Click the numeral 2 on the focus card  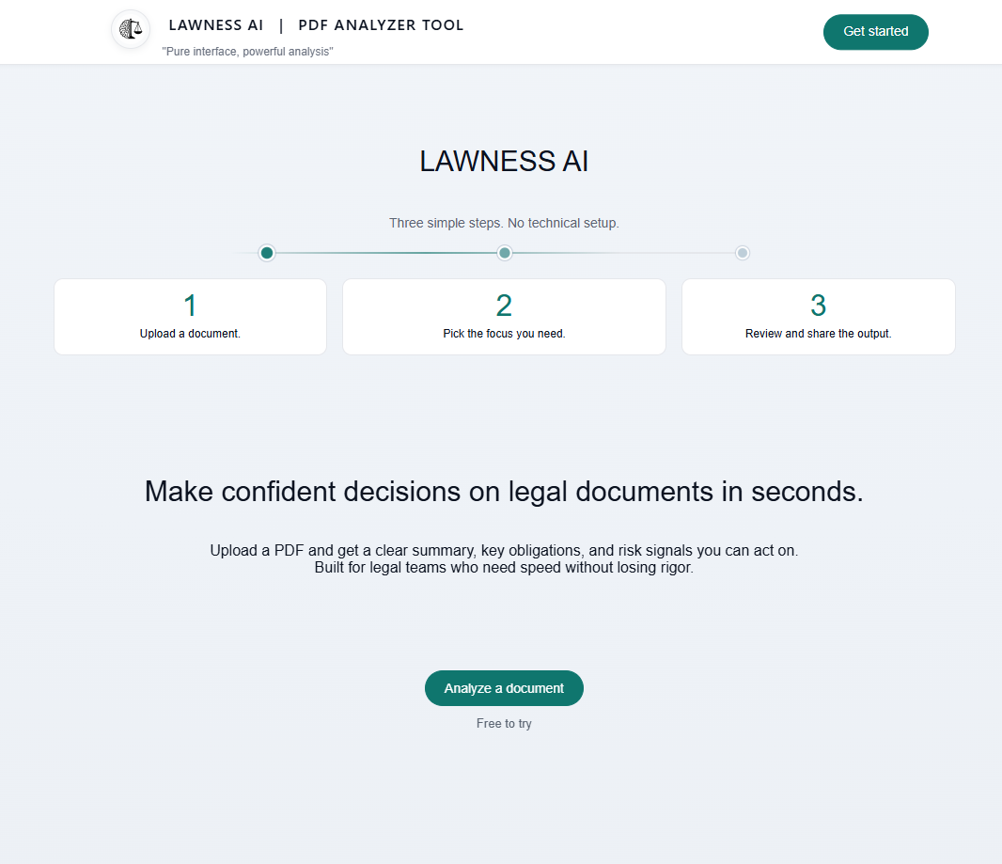[x=504, y=305]
